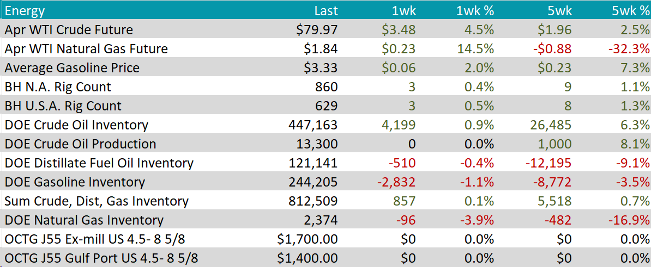The height and width of the screenshot is (267, 651).
Task: Select the 812,509 sum inventory cell
Action: coord(313,201)
